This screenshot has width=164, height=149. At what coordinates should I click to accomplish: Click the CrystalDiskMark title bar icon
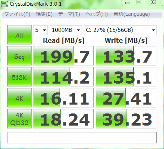tap(4, 4)
